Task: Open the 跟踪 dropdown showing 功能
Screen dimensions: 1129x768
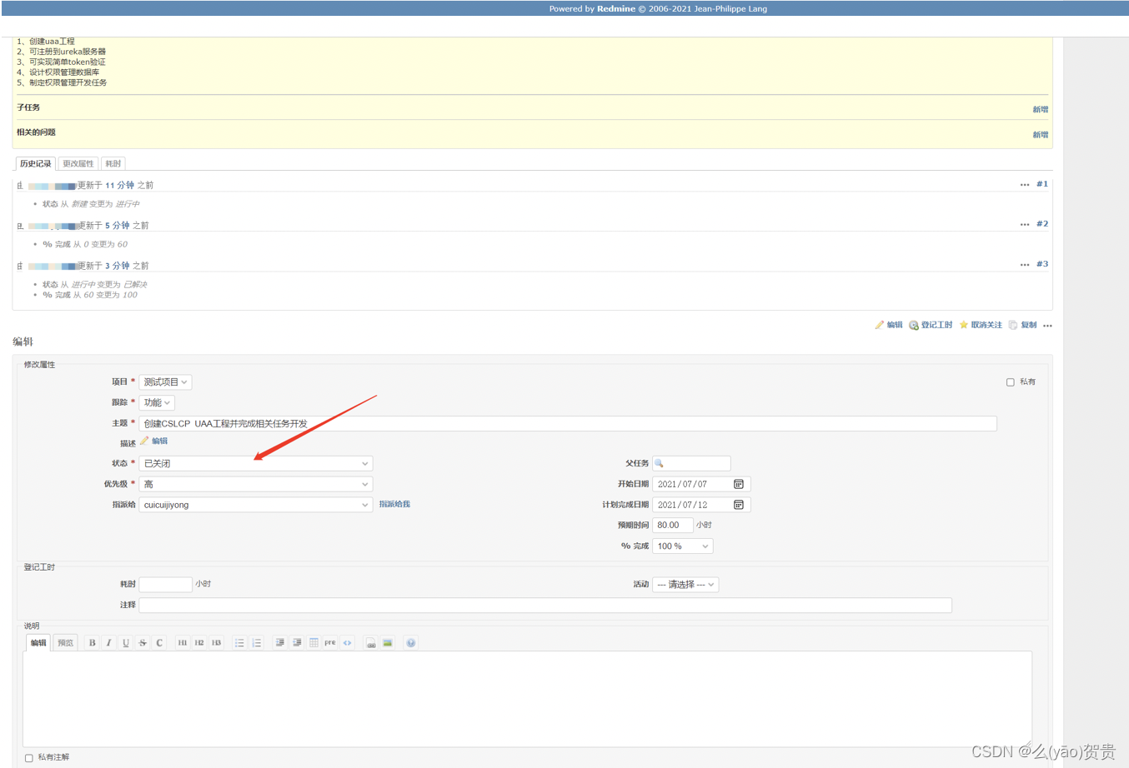Action: 157,402
